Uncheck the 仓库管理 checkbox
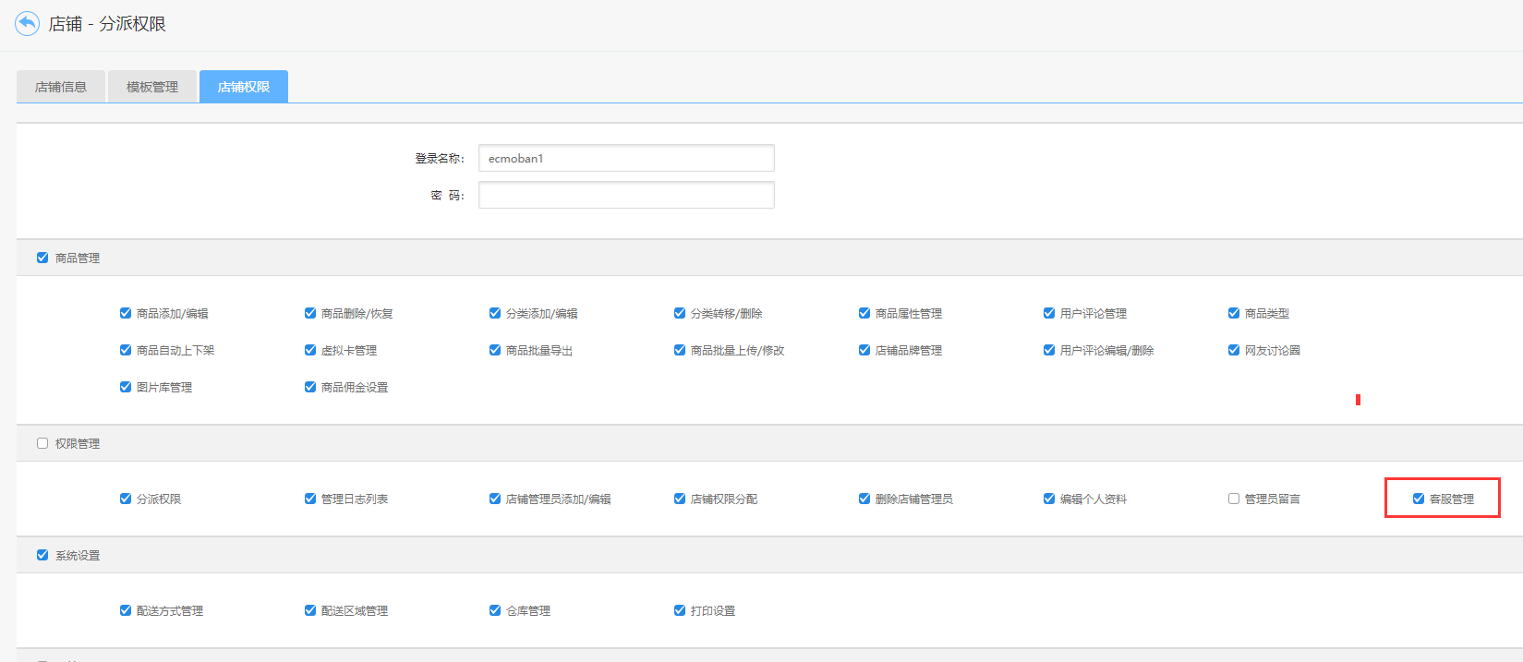 pos(495,610)
